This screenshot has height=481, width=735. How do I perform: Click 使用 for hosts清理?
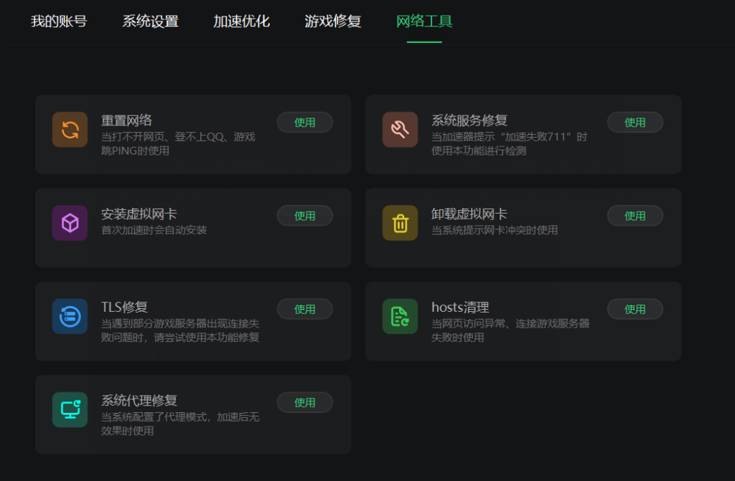(x=635, y=309)
